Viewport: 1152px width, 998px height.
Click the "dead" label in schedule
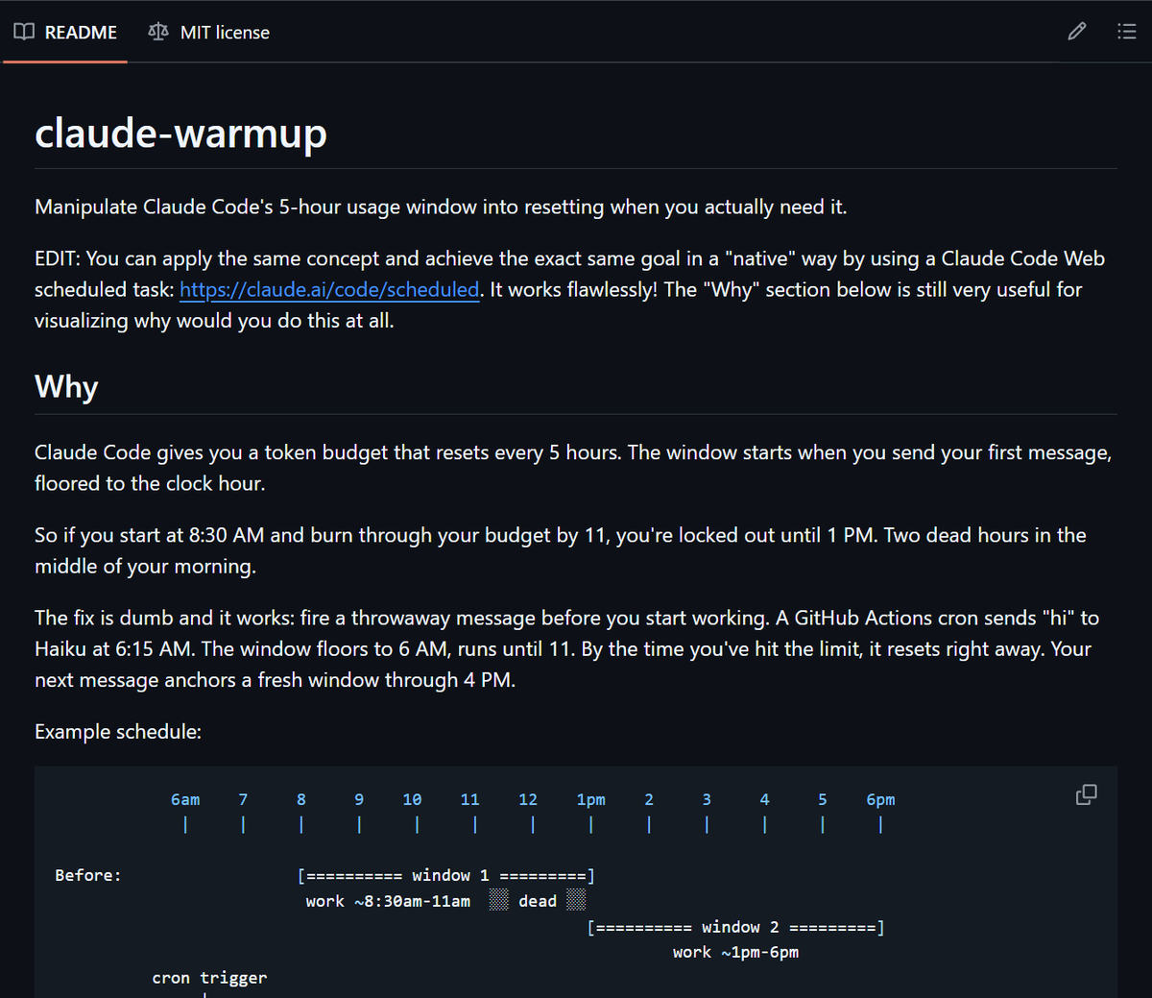click(x=538, y=901)
